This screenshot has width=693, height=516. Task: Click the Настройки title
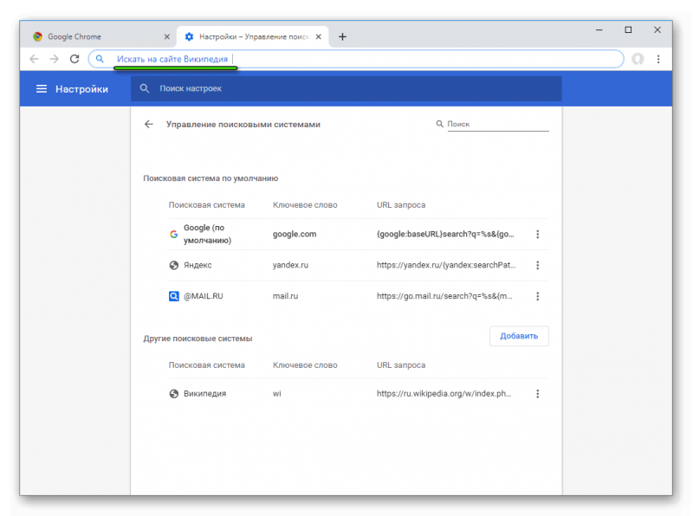(81, 89)
